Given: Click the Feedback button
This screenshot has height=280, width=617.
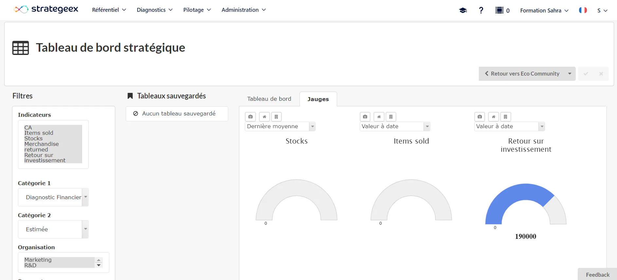Looking at the screenshot, I should click(598, 275).
